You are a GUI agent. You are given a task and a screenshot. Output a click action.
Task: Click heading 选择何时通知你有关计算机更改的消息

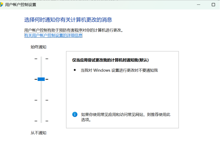[68, 20]
